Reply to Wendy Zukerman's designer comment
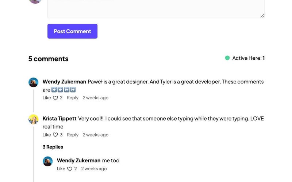This screenshot has width=292, height=182. pyautogui.click(x=73, y=98)
